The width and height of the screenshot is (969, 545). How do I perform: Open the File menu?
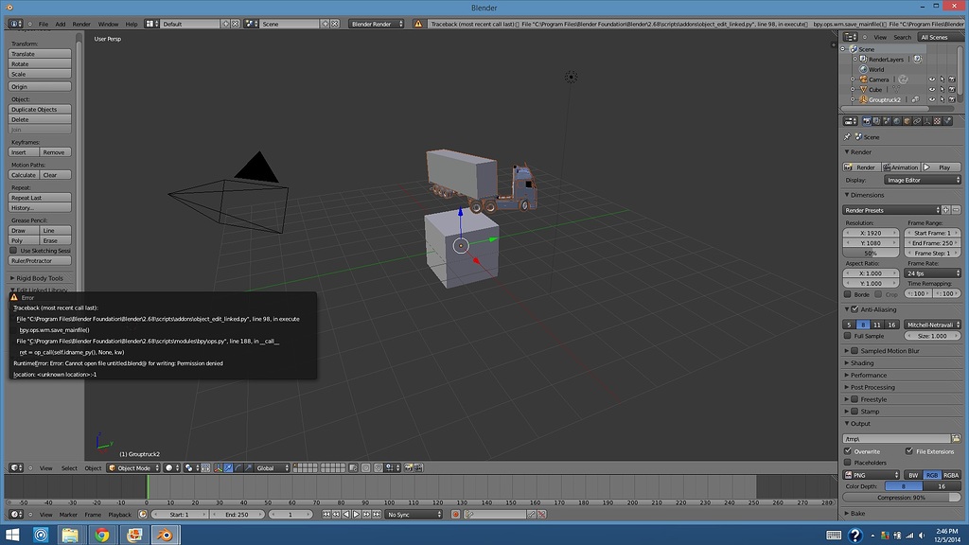coord(44,24)
